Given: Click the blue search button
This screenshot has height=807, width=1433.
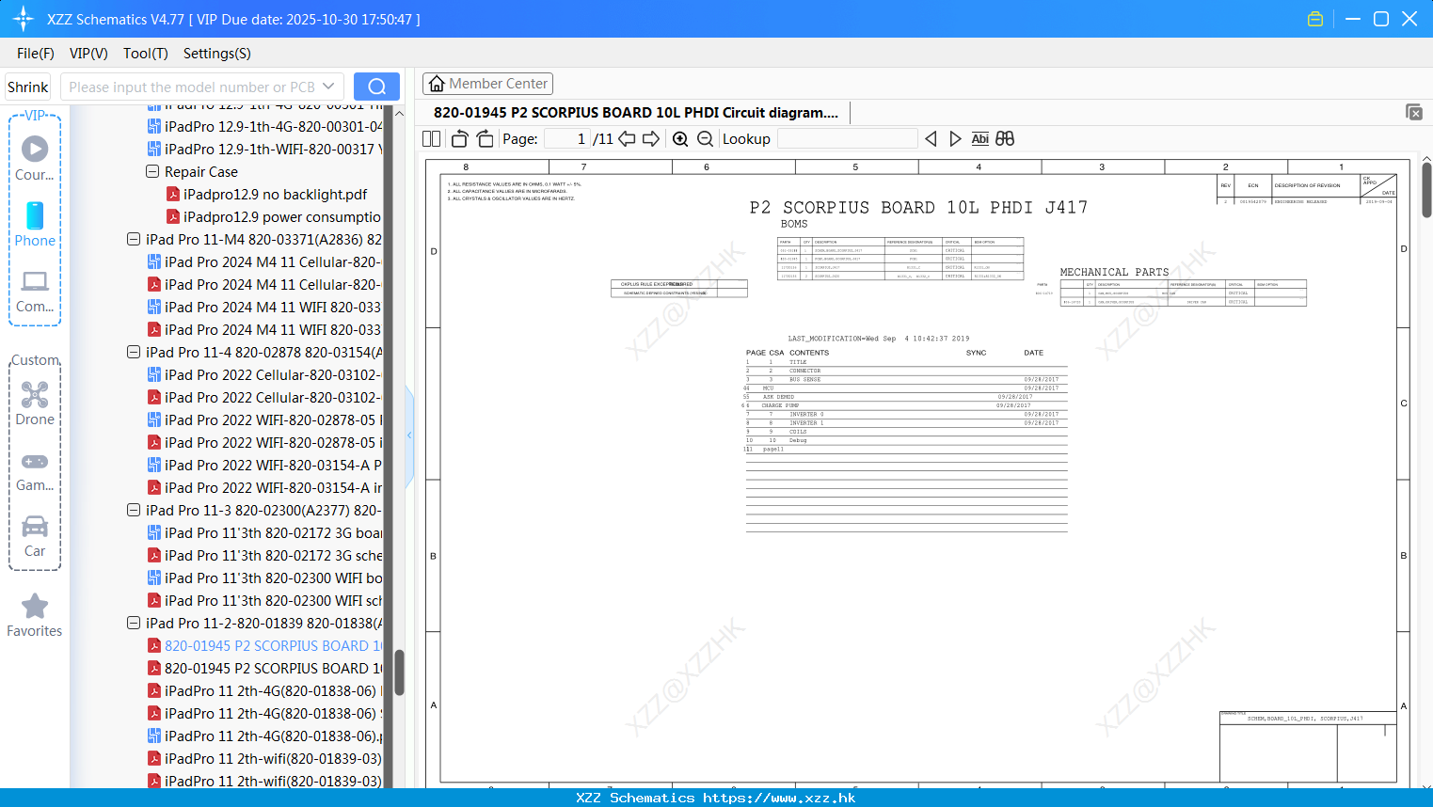Looking at the screenshot, I should coord(376,87).
